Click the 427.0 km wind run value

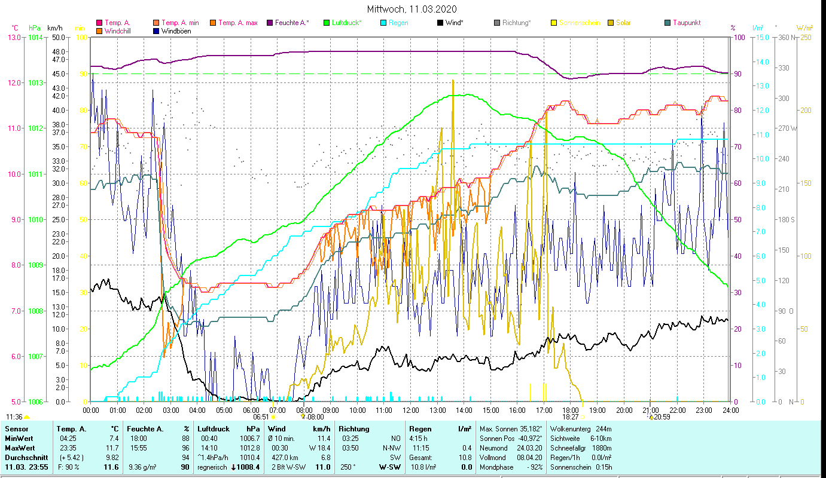click(x=285, y=458)
